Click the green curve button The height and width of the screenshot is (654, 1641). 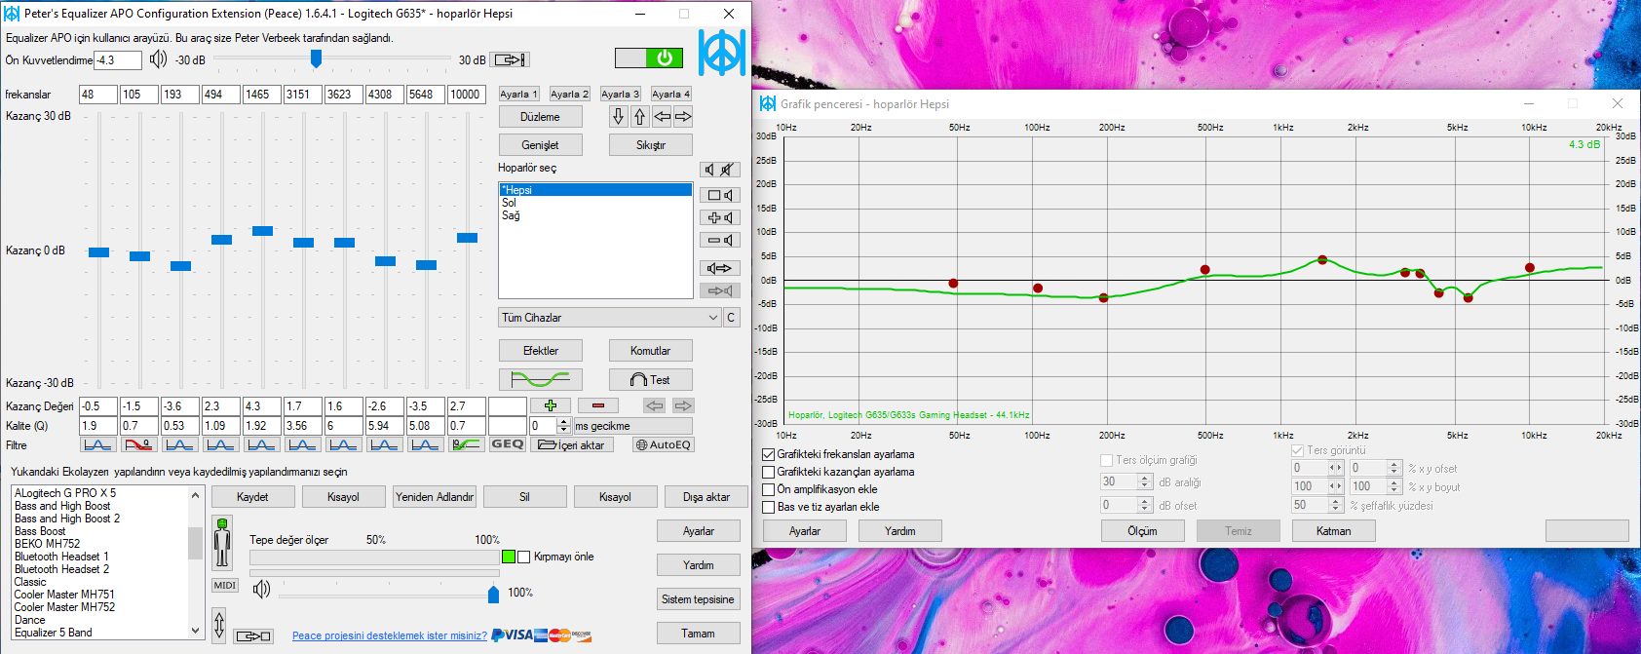coord(541,379)
